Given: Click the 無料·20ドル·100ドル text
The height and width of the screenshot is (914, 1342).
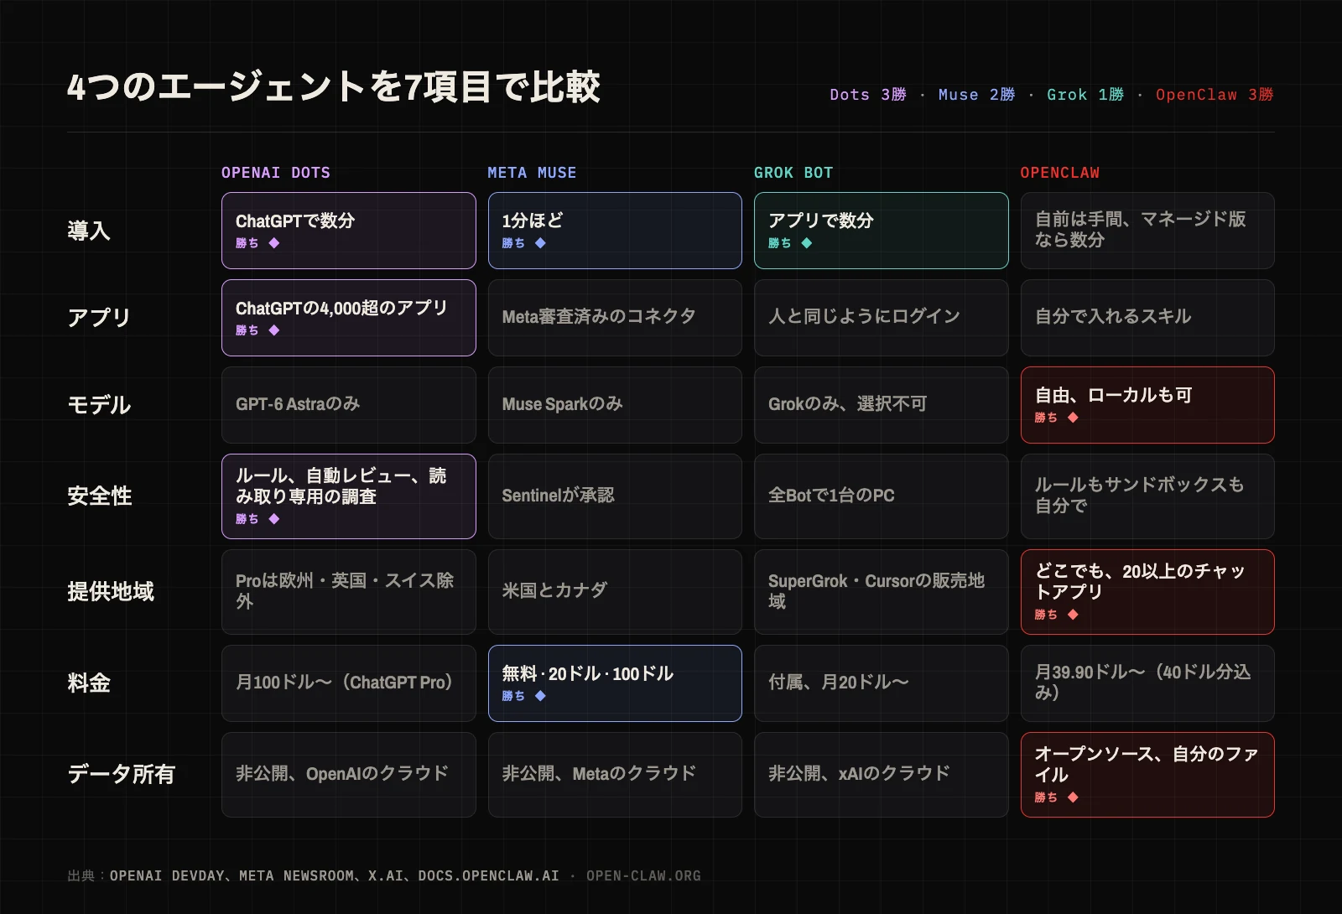Looking at the screenshot, I should pos(588,674).
